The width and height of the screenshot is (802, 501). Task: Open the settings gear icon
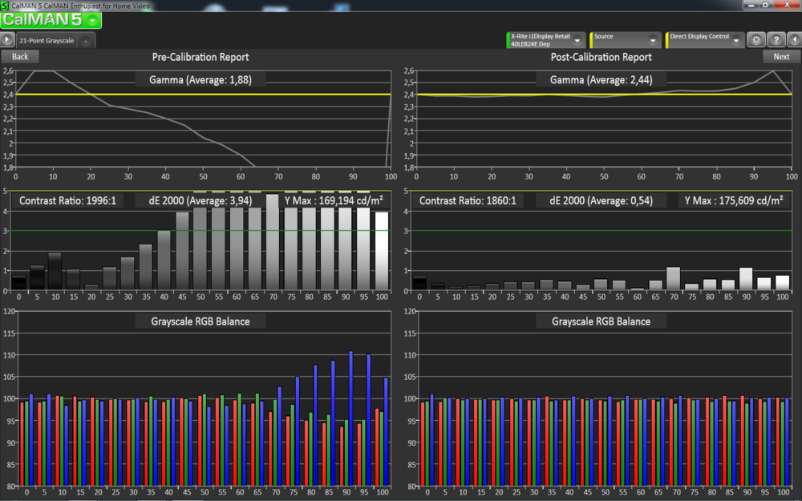click(755, 39)
